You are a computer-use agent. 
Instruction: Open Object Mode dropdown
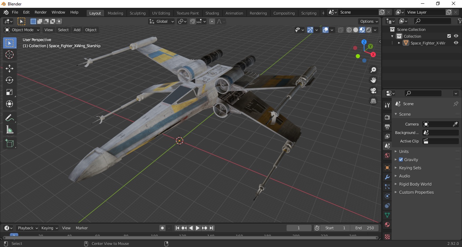pos(22,30)
